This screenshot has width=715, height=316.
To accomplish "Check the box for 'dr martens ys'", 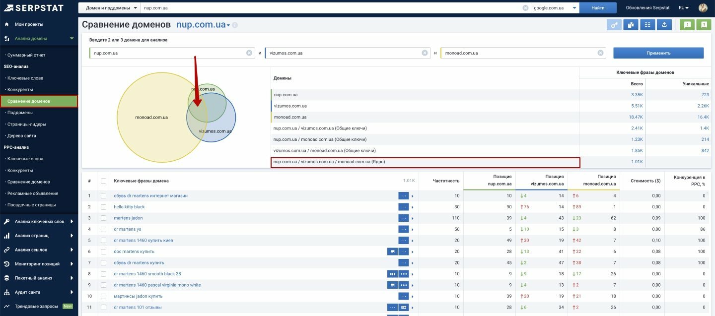I will [103, 229].
